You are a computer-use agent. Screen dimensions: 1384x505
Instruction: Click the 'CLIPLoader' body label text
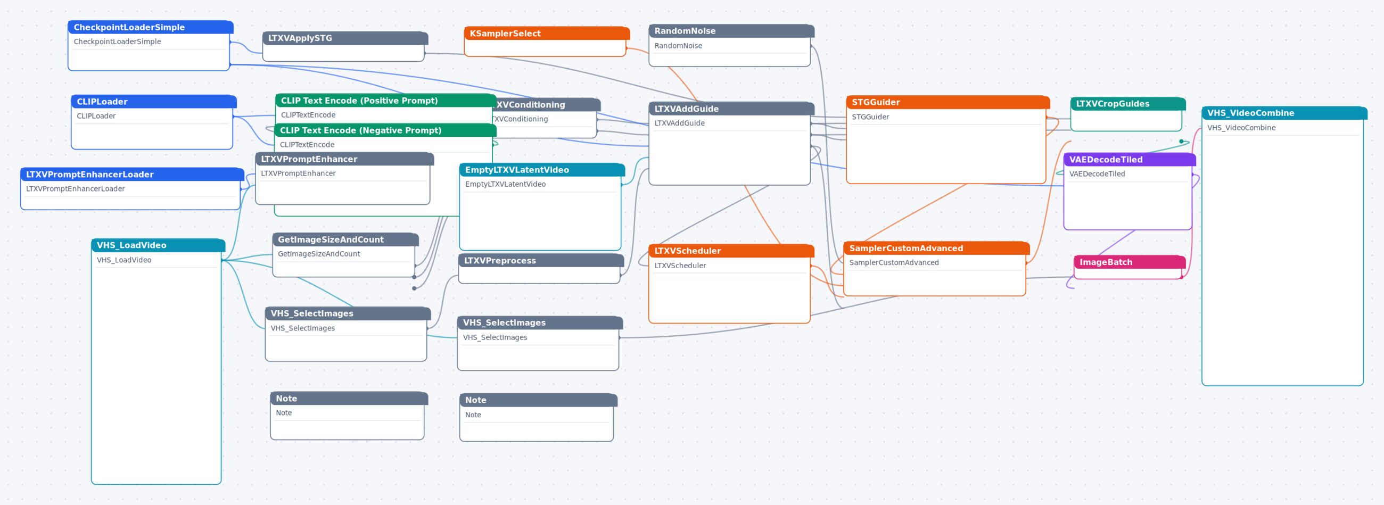click(x=96, y=116)
